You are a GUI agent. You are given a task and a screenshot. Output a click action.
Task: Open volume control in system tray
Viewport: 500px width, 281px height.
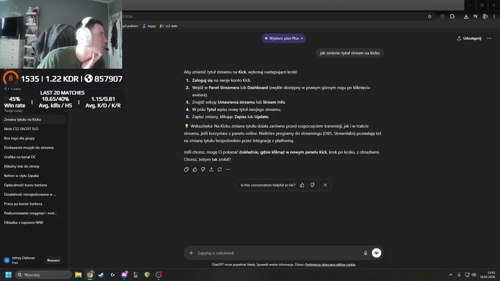[473, 275]
